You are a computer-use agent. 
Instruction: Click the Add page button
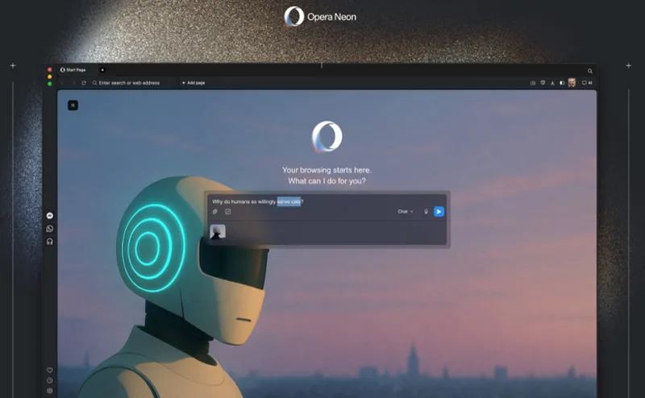193,83
